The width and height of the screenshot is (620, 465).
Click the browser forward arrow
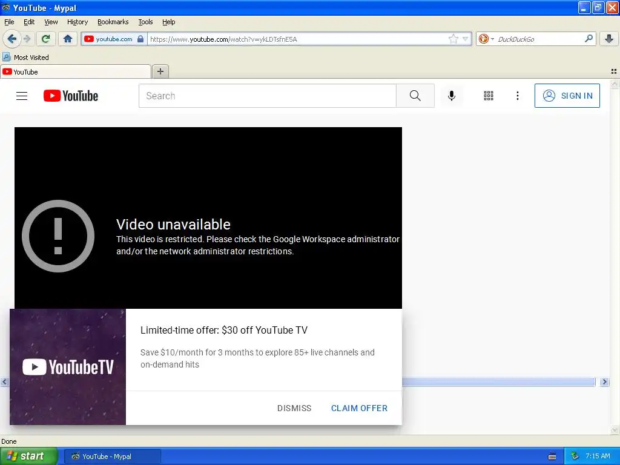tap(27, 39)
